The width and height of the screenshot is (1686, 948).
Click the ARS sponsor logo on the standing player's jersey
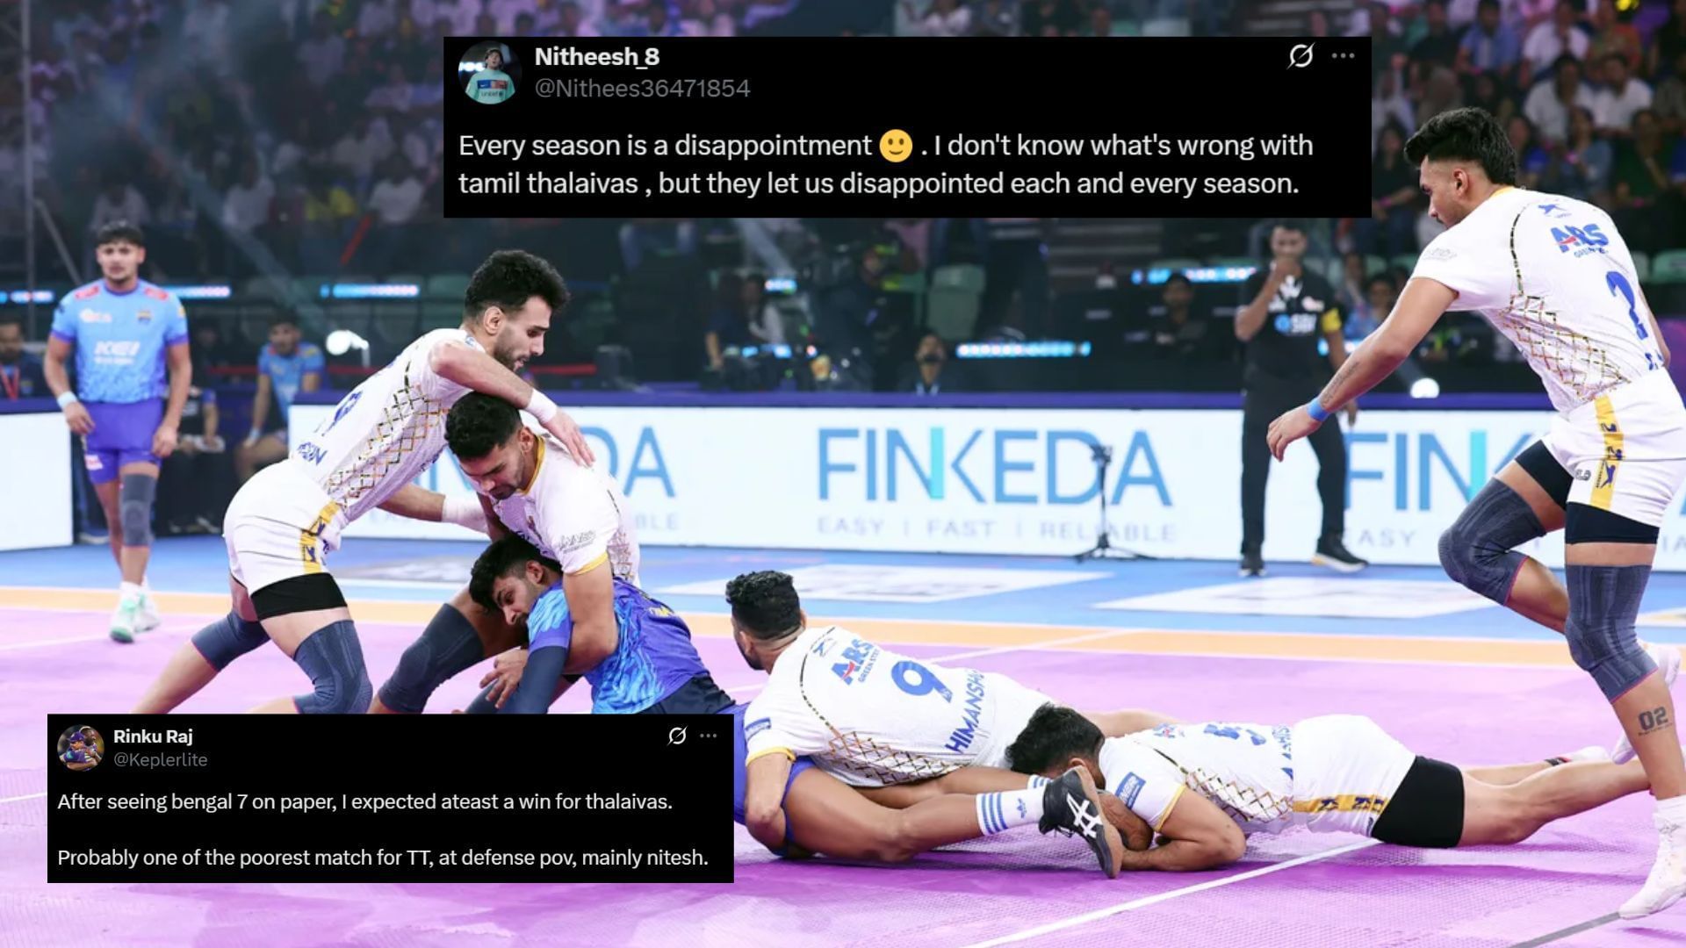pyautogui.click(x=1580, y=237)
